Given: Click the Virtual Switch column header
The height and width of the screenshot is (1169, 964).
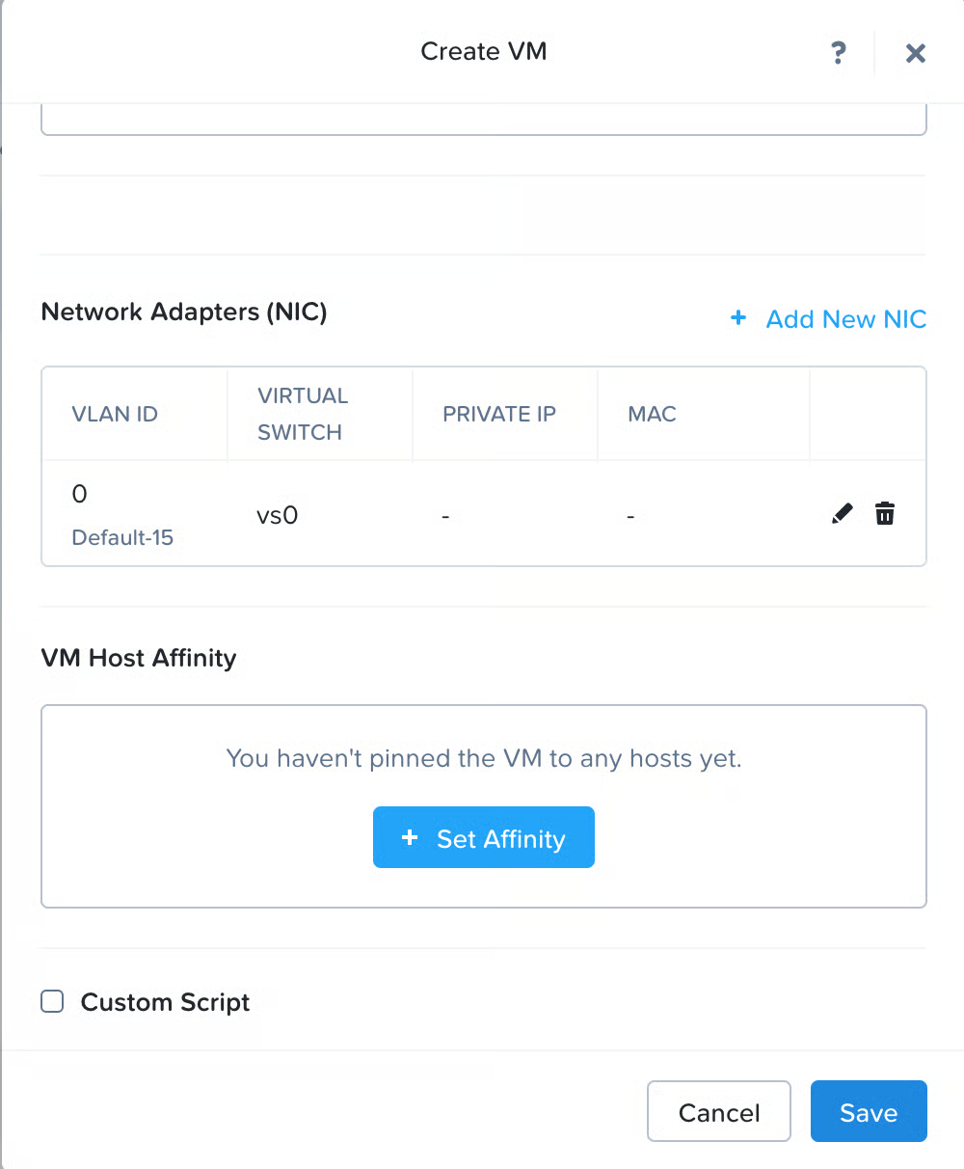Looking at the screenshot, I should [302, 414].
